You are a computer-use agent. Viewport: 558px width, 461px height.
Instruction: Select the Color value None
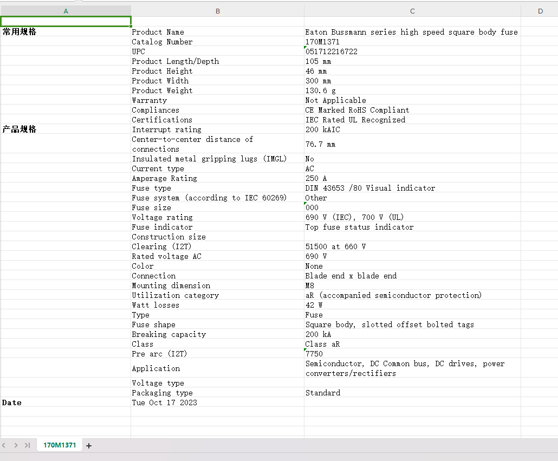[x=412, y=266]
